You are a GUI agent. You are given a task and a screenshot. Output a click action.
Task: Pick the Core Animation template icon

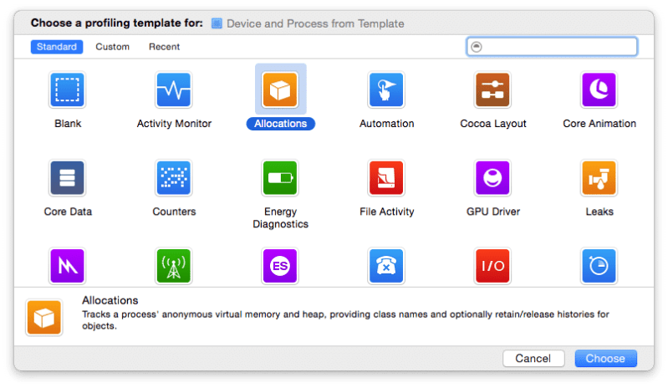[x=599, y=89]
